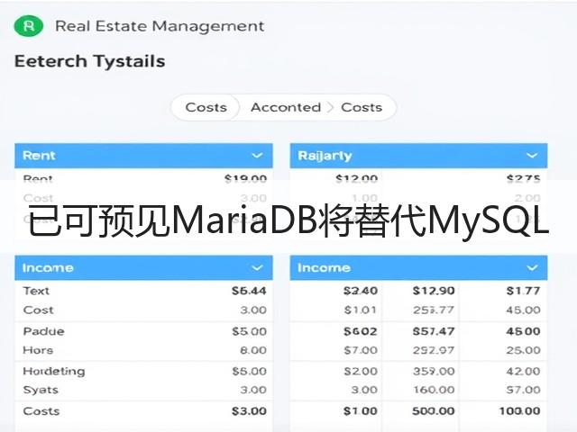Click the 8.00 value in Hors row

pos(253,350)
